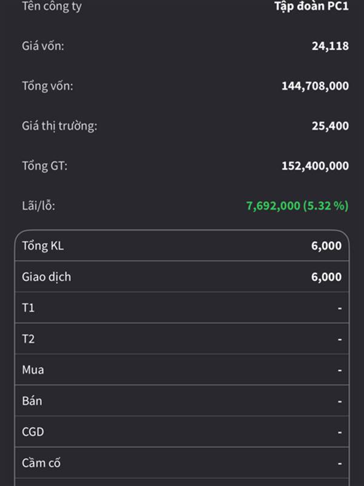Select the Lãi/lỗ label

[39, 206]
